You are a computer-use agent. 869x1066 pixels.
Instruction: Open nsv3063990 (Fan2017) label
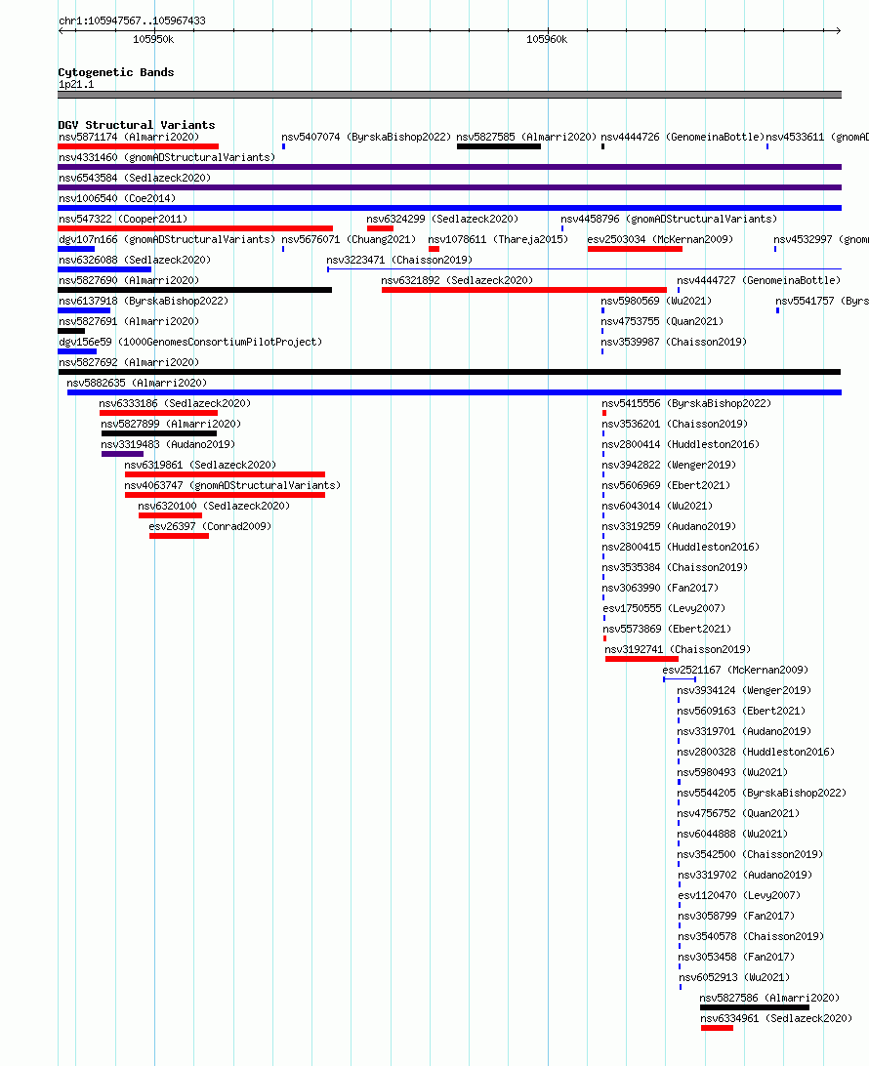point(660,588)
